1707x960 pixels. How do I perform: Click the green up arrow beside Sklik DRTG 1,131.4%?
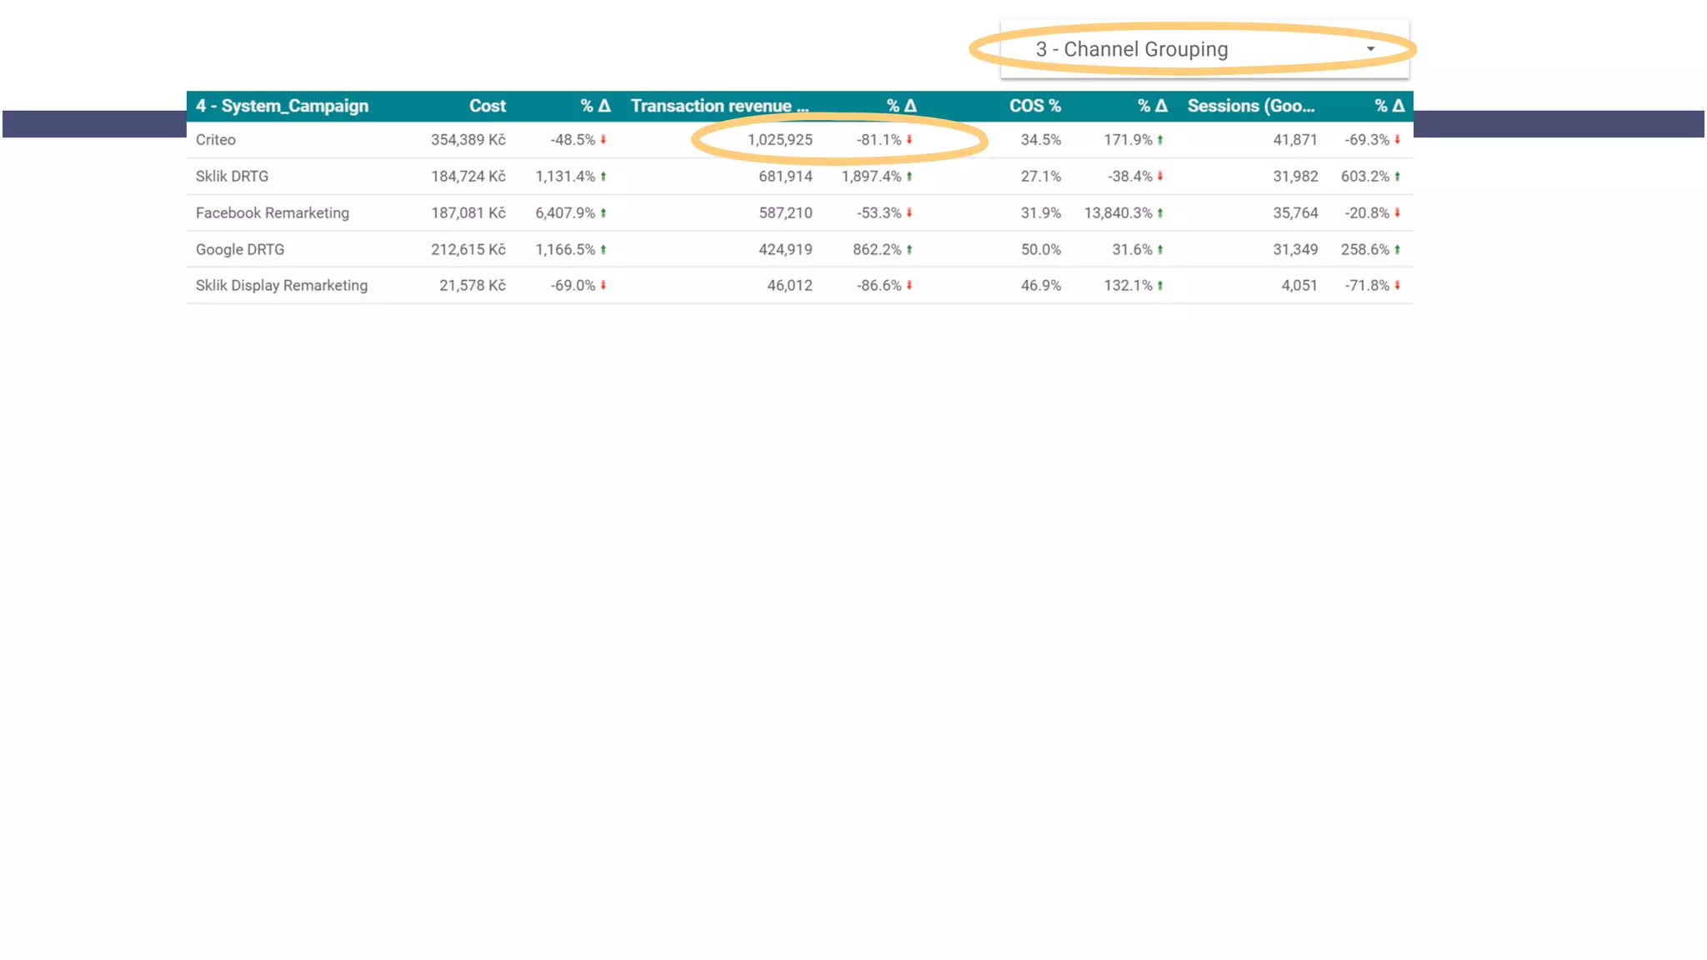pos(603,177)
